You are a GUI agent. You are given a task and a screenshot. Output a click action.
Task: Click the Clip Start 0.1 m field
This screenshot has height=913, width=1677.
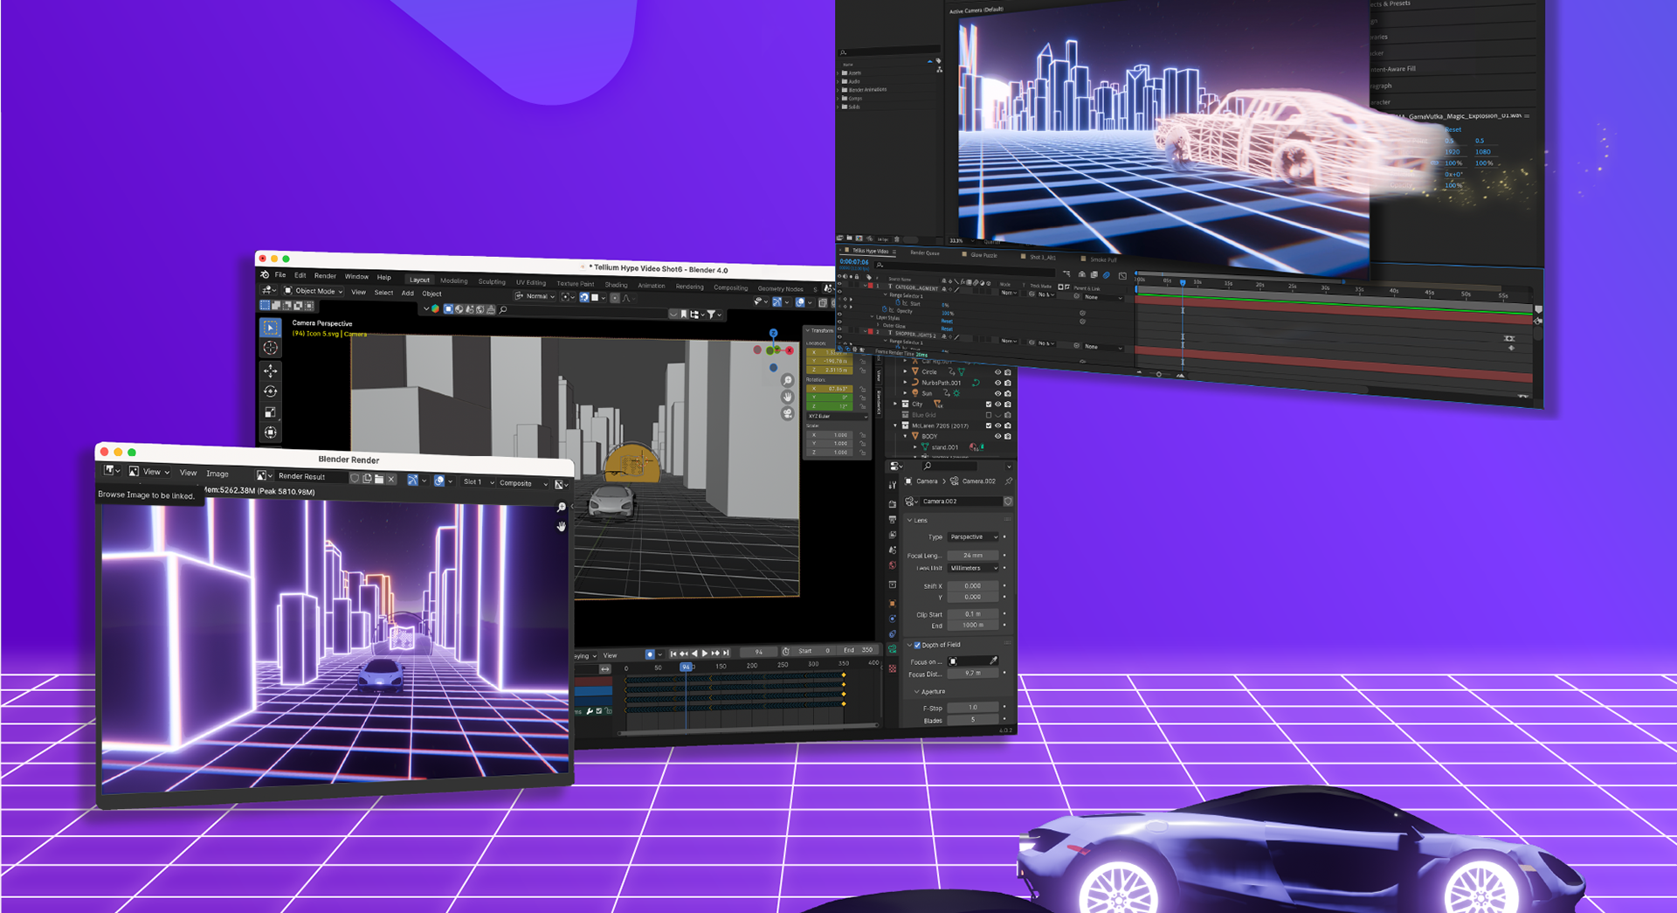click(973, 613)
